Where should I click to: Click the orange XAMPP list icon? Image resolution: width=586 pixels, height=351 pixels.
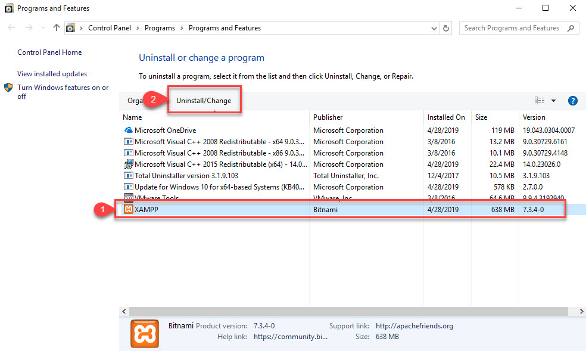point(128,209)
